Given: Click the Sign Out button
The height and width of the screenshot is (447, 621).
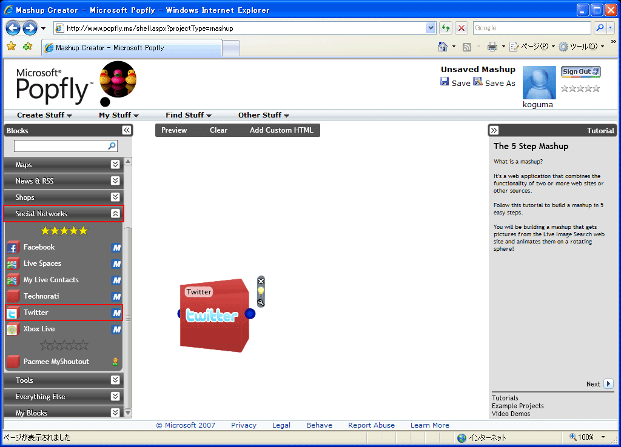Looking at the screenshot, I should [581, 71].
